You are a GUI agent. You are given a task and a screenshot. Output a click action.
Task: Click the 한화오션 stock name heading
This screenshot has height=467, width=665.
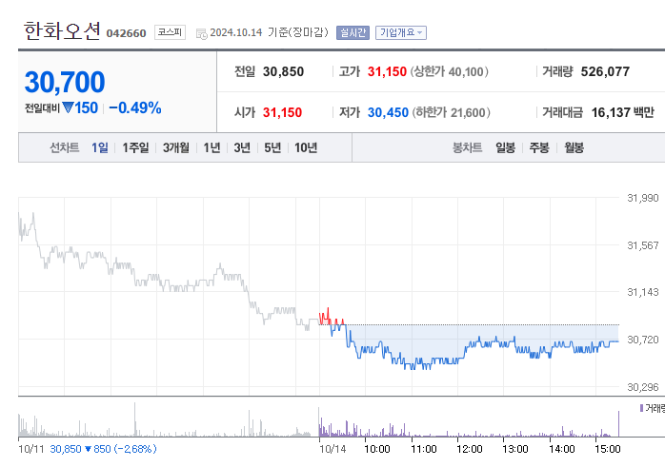click(x=62, y=30)
